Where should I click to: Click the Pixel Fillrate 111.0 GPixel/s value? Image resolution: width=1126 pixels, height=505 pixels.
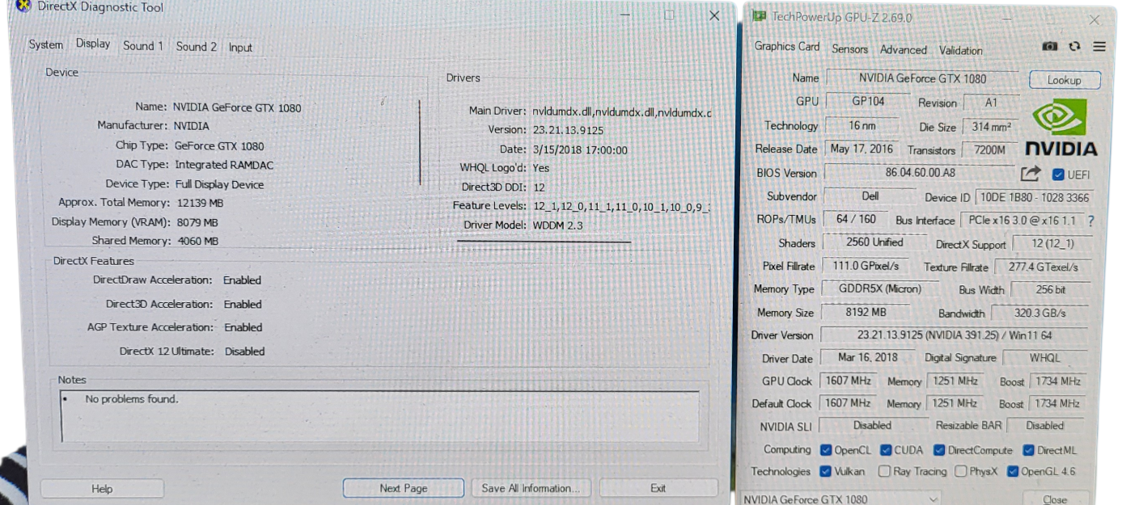click(x=865, y=266)
